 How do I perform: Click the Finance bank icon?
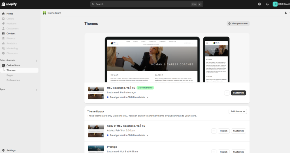coord(3,39)
